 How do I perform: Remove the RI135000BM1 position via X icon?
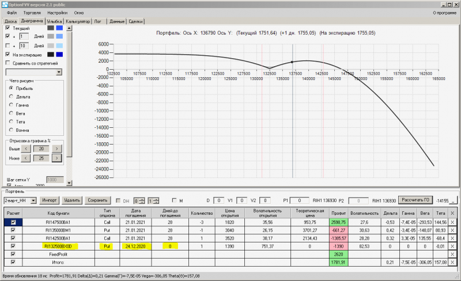coord(452,230)
